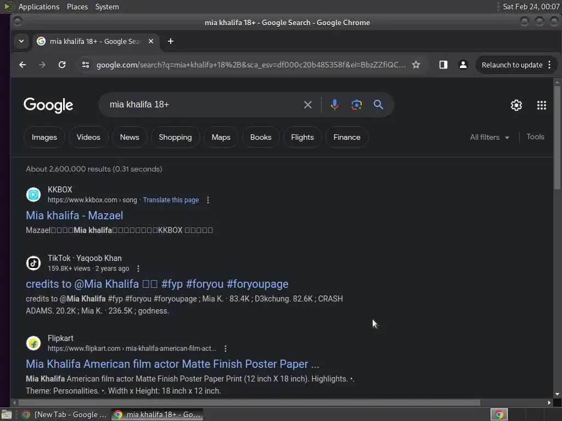Viewport: 562px width, 421px height.
Task: Click the scroll-down arrow of vertical scrollbar
Action: click(557, 394)
